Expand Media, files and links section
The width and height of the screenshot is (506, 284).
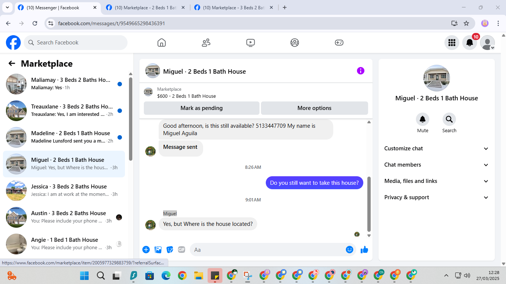pos(437,181)
